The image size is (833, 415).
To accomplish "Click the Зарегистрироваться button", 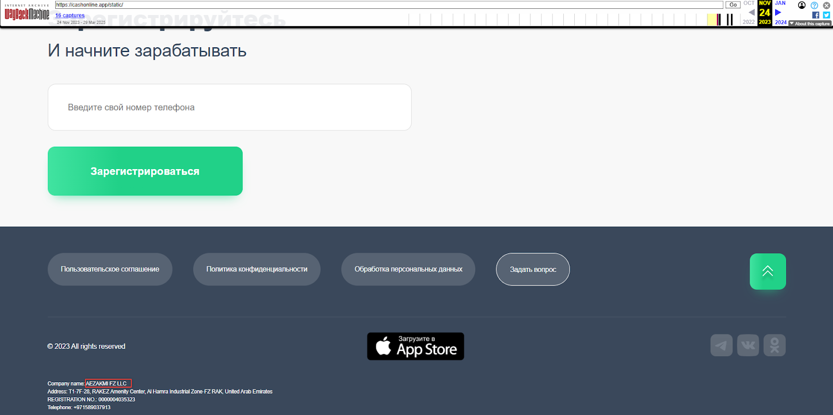I will point(145,171).
